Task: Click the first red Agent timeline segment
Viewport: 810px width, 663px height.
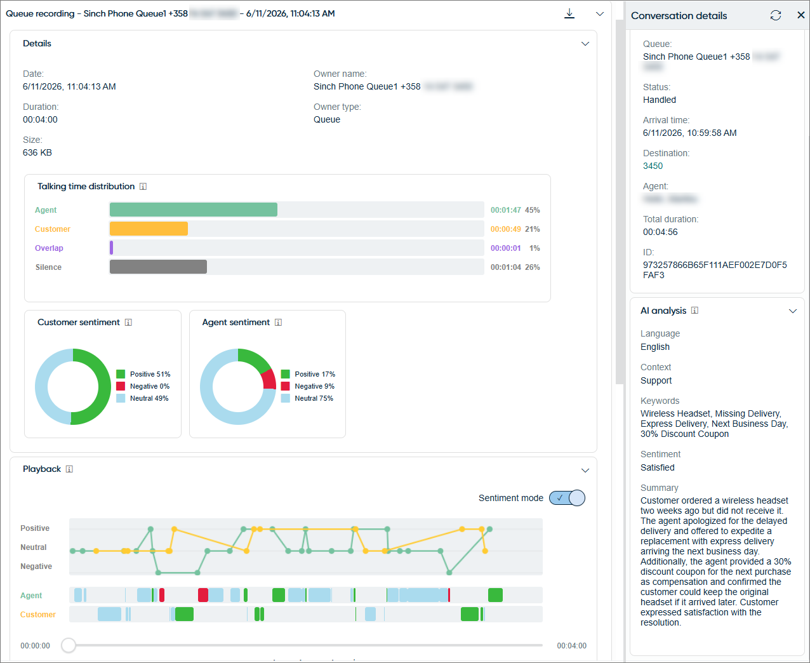Action: point(162,595)
